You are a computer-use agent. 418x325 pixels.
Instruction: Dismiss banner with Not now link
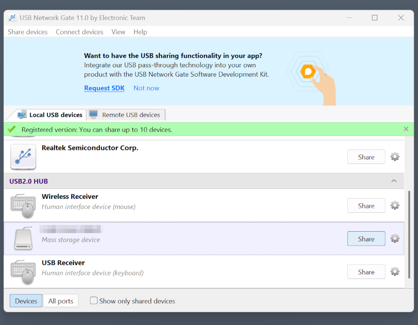(146, 88)
